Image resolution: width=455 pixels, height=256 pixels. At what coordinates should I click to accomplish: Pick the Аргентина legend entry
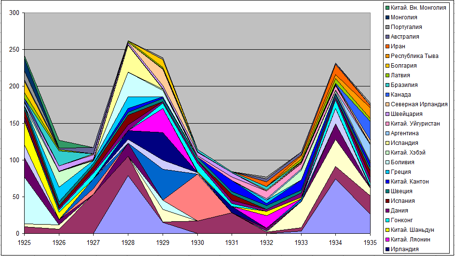click(402, 133)
